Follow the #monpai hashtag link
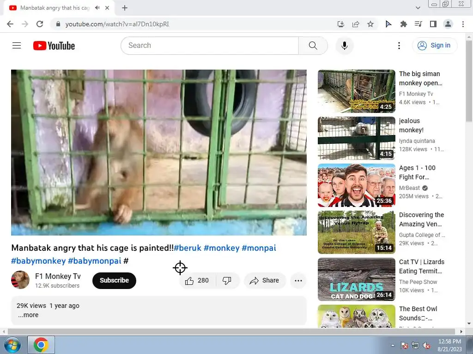 (259, 248)
